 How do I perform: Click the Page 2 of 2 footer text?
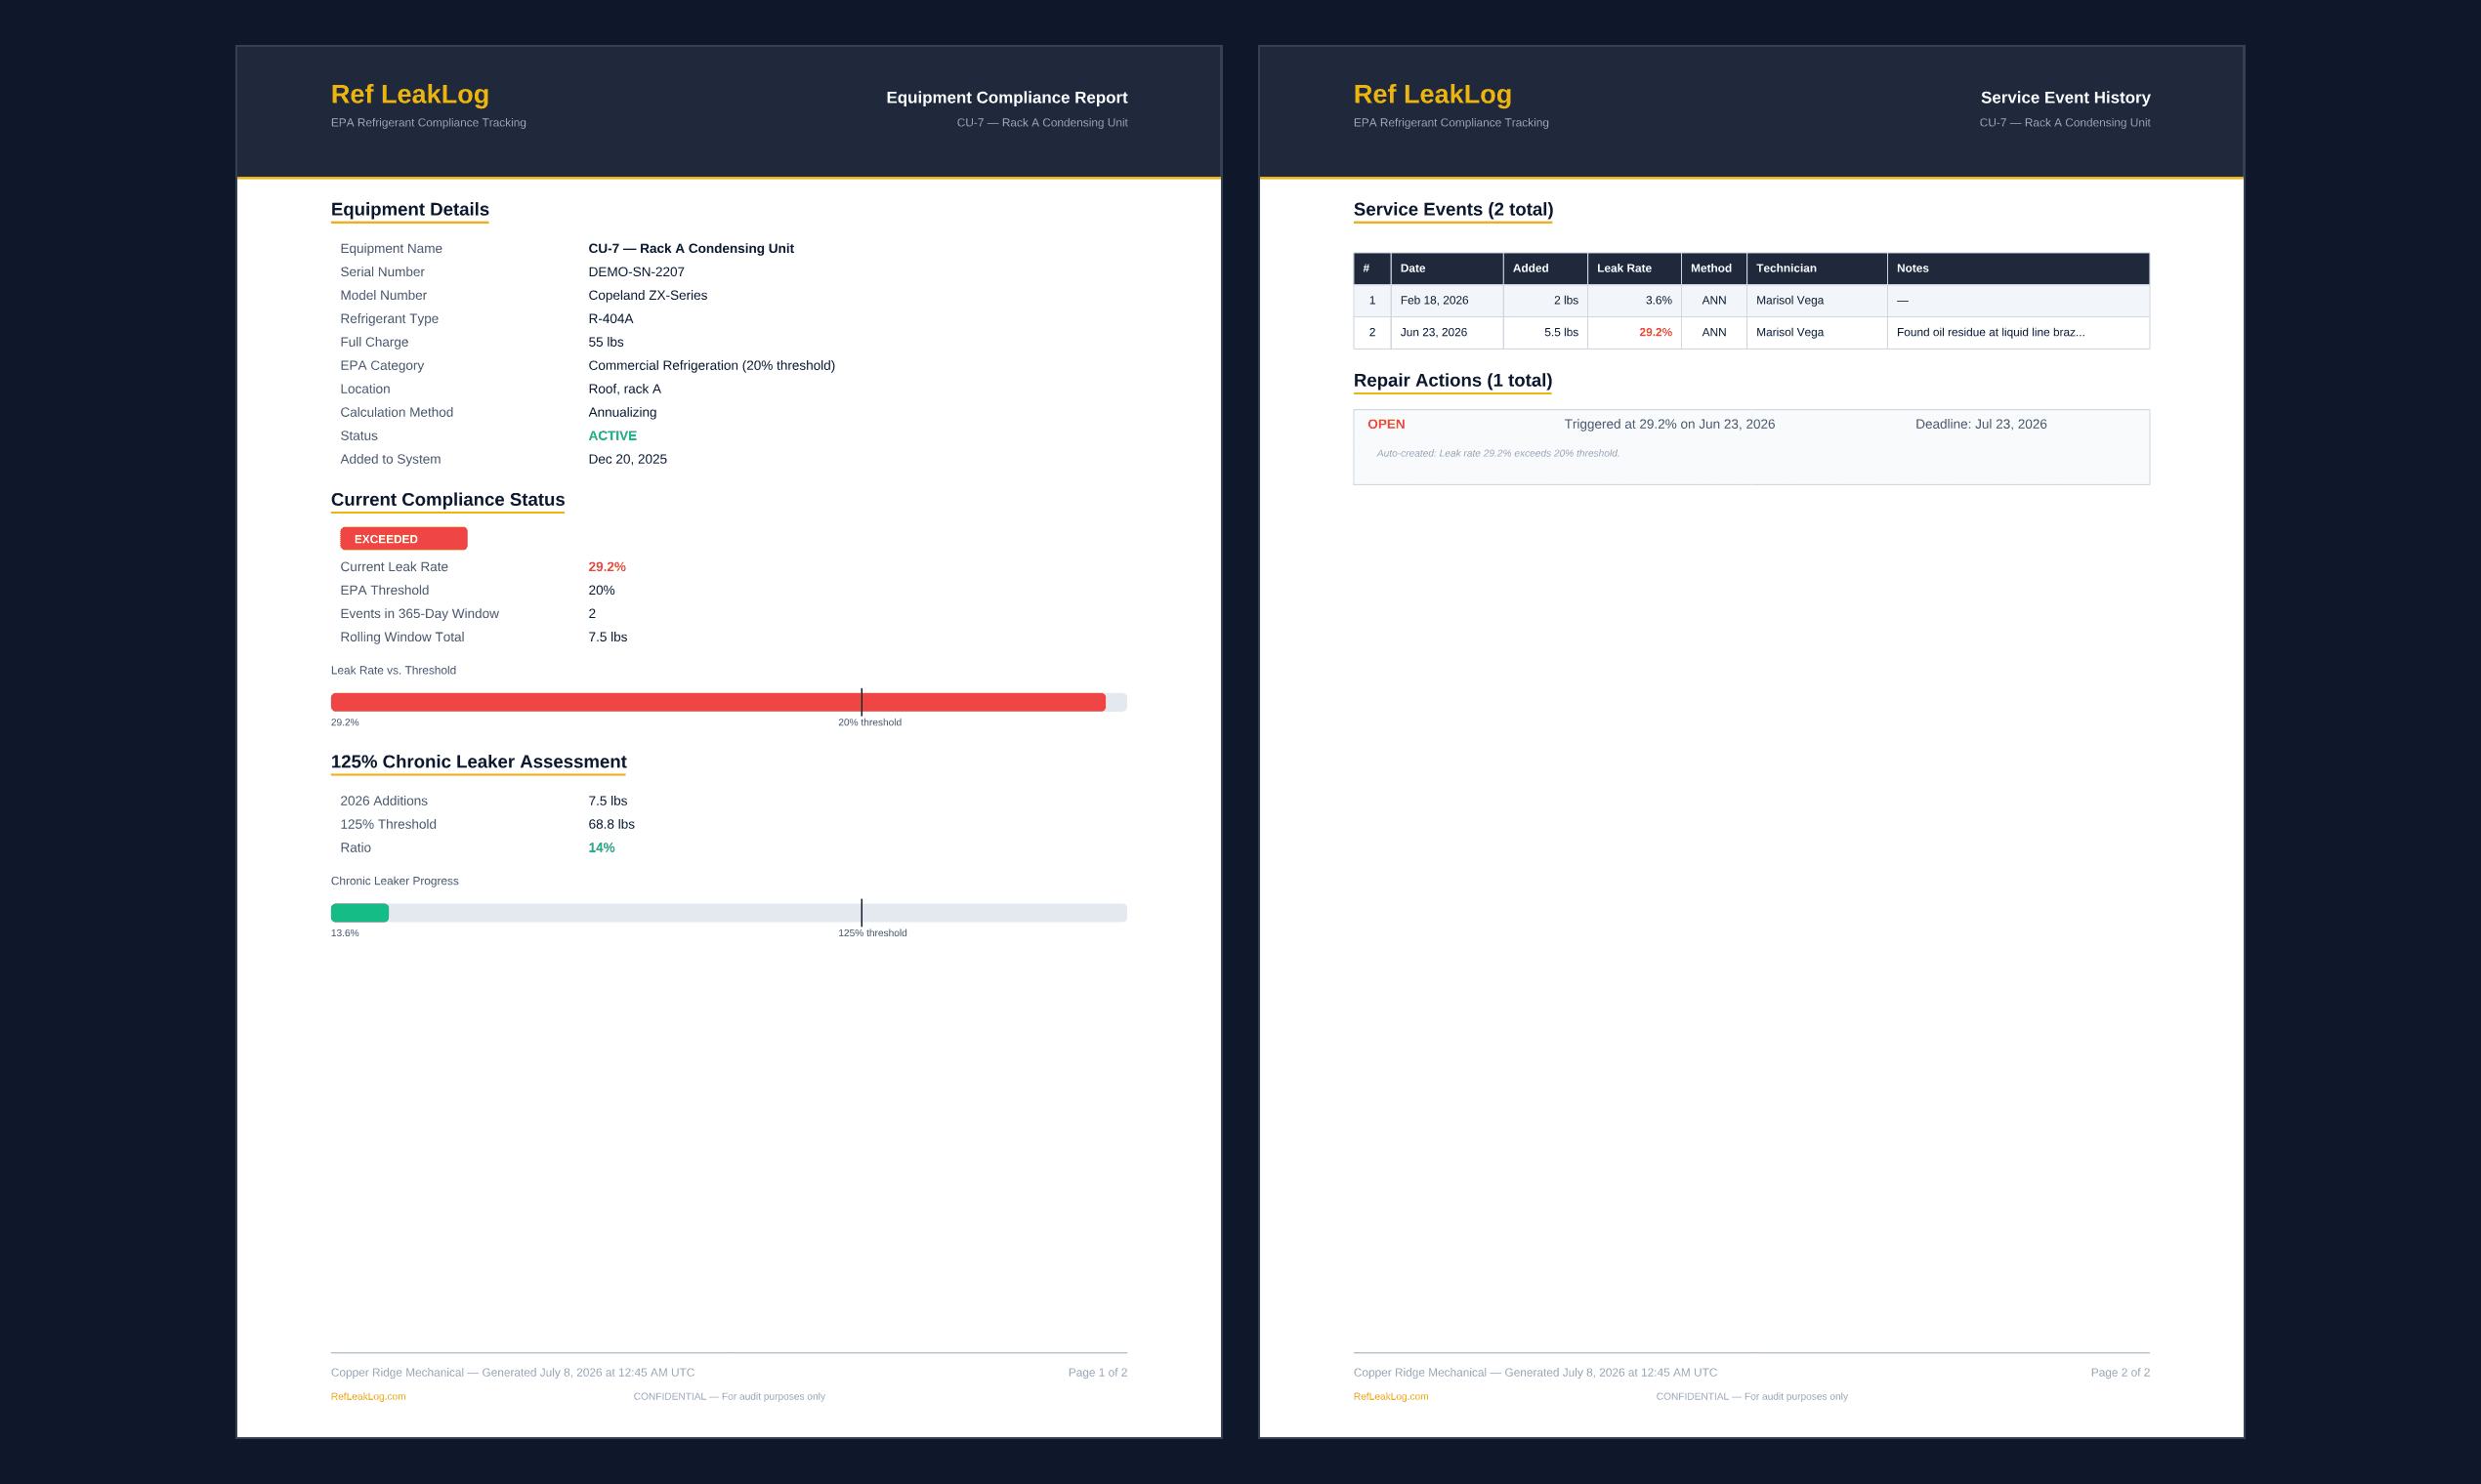pos(2120,1372)
